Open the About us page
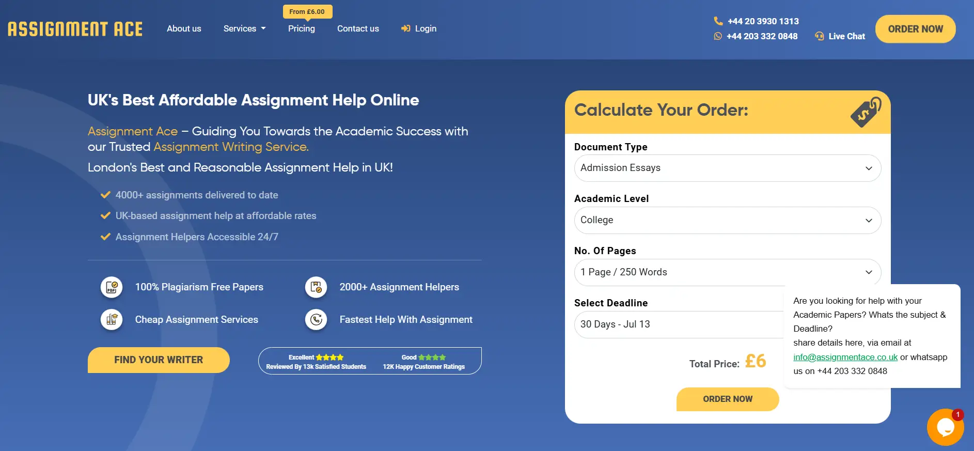 tap(184, 28)
